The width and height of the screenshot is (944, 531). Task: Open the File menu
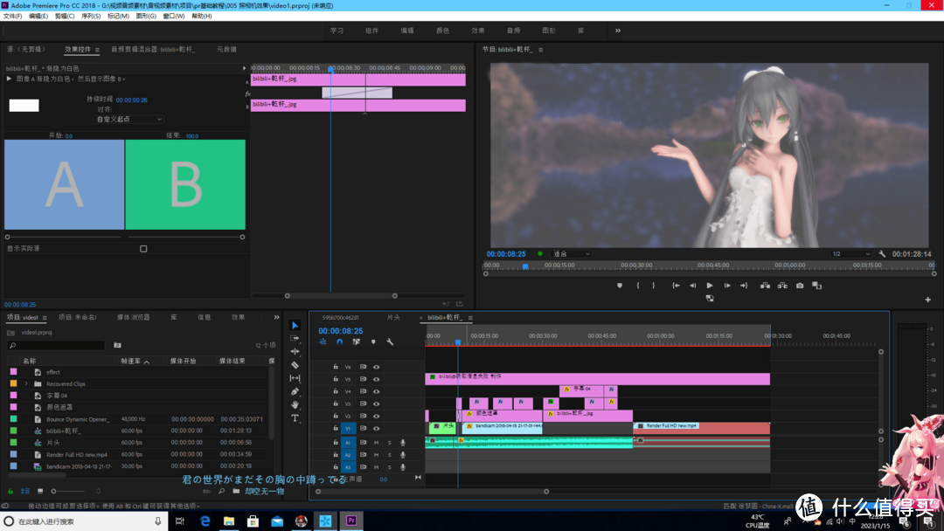12,17
